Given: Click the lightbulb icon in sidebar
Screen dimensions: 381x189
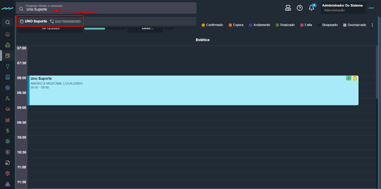Looking at the screenshot, I should tap(7, 66).
